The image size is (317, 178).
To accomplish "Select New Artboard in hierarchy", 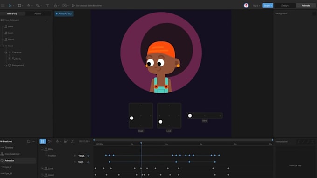I will [x=11, y=20].
